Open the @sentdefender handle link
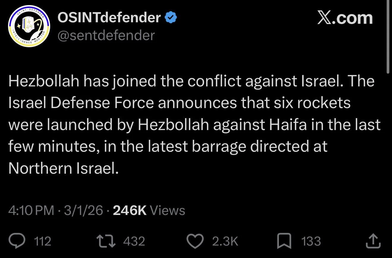 106,36
